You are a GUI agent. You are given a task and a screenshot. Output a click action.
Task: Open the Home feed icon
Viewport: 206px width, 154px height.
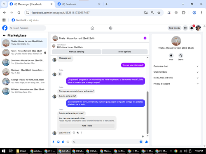tap(92, 28)
